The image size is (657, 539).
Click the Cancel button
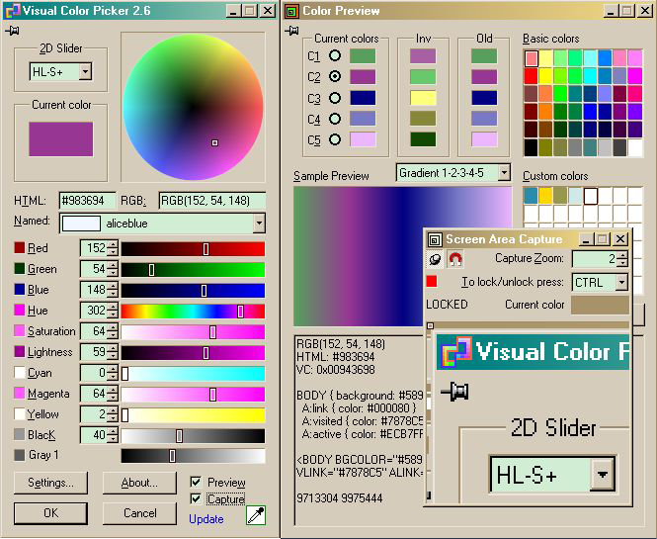tap(139, 513)
